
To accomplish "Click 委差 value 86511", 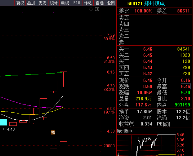I will [x=183, y=11].
